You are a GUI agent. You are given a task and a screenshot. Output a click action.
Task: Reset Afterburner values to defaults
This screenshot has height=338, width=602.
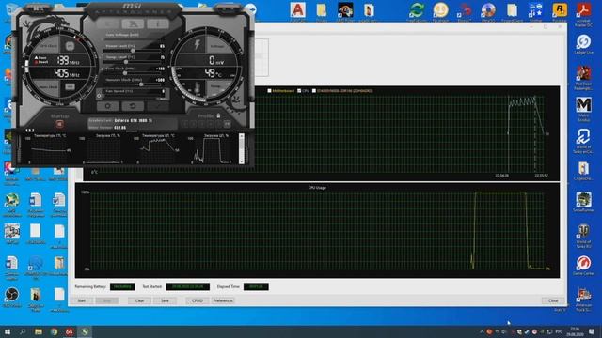pos(133,106)
